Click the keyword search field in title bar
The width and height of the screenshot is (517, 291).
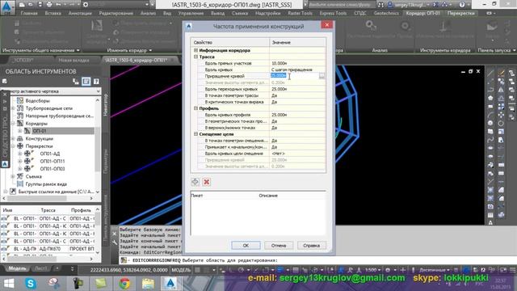click(342, 5)
